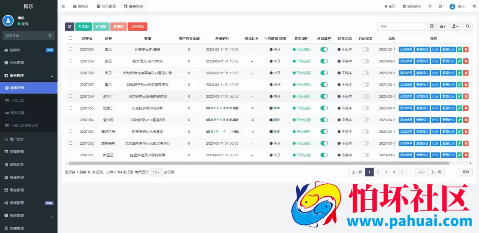Check the checkbox for row 2207351
This screenshot has height=233, width=479.
(70, 154)
